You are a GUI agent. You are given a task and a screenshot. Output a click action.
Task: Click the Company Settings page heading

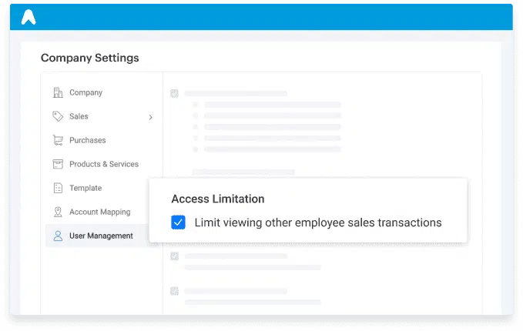[x=89, y=58]
